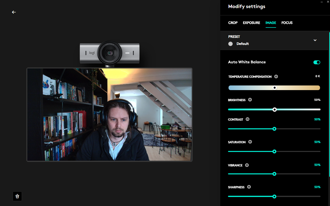Open info icon next to Sharpness
Screen dimensions: 330x206
249,187
